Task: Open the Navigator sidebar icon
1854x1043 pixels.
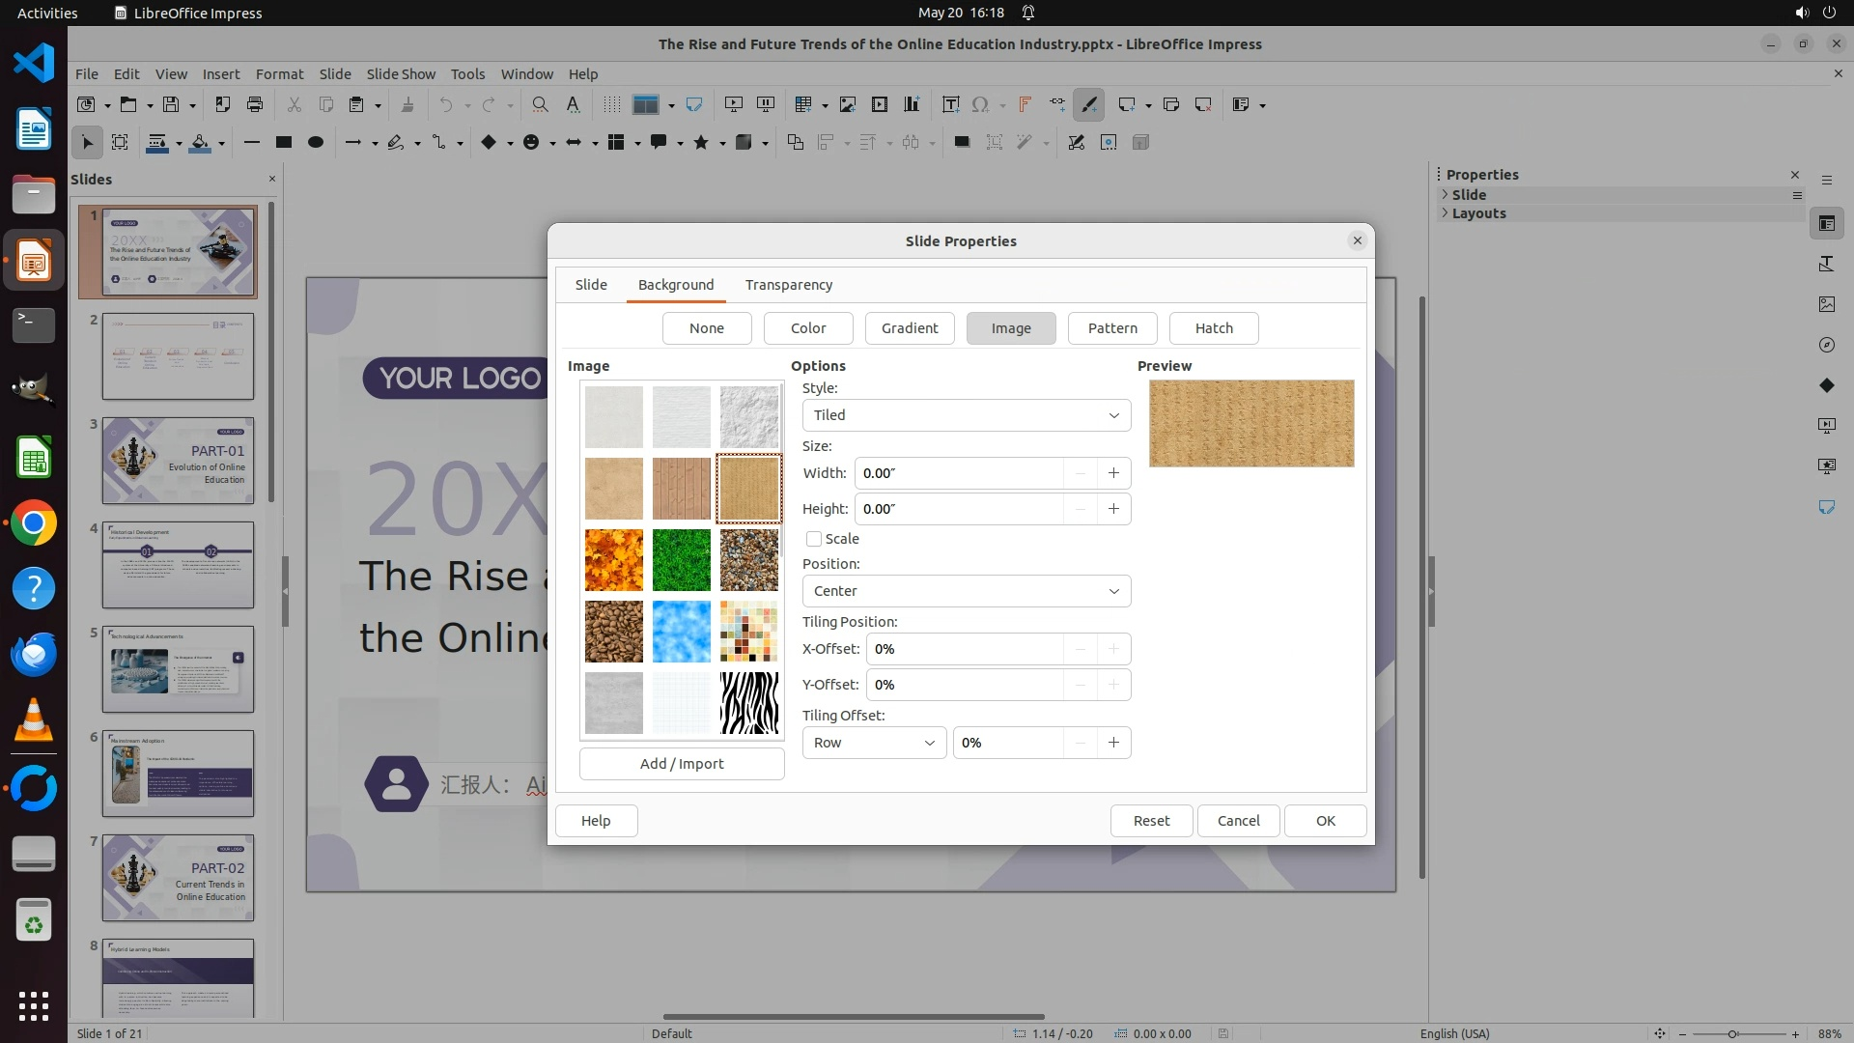Action: [x=1826, y=345]
